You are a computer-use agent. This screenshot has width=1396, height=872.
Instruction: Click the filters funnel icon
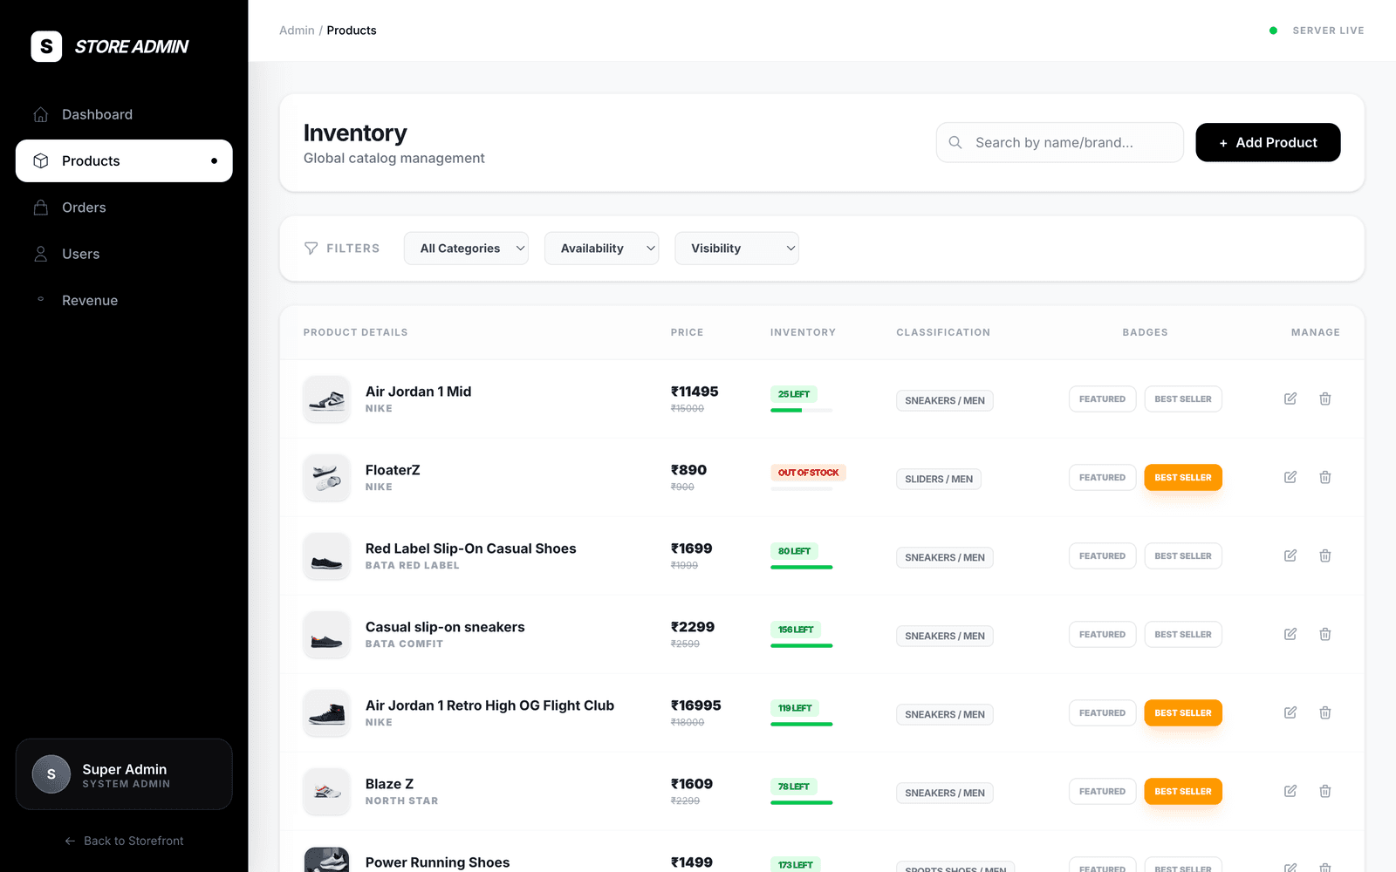click(311, 249)
